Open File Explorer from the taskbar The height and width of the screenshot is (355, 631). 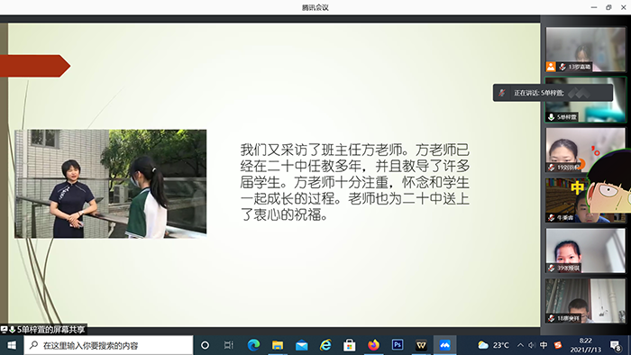tap(278, 345)
